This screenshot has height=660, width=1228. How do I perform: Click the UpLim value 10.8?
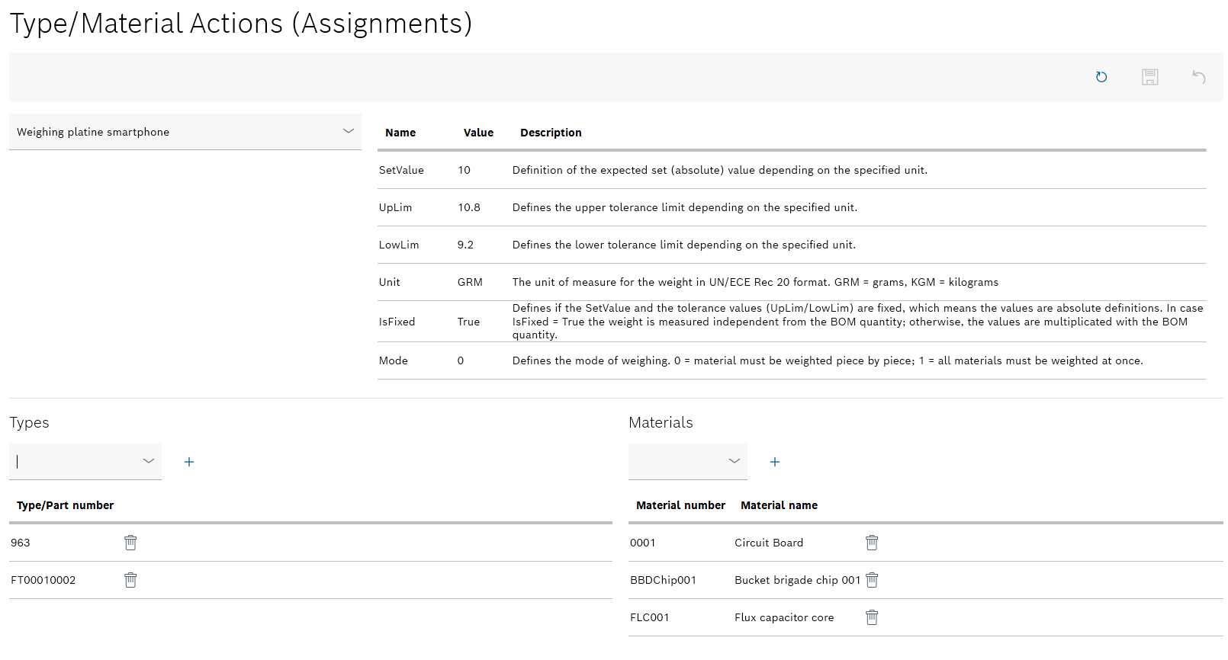pyautogui.click(x=469, y=207)
